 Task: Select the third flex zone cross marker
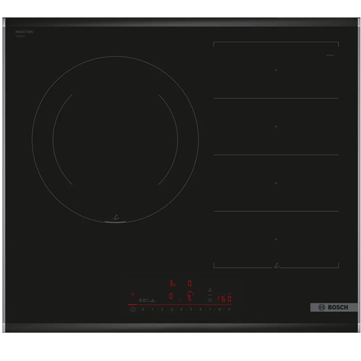[x=276, y=182]
